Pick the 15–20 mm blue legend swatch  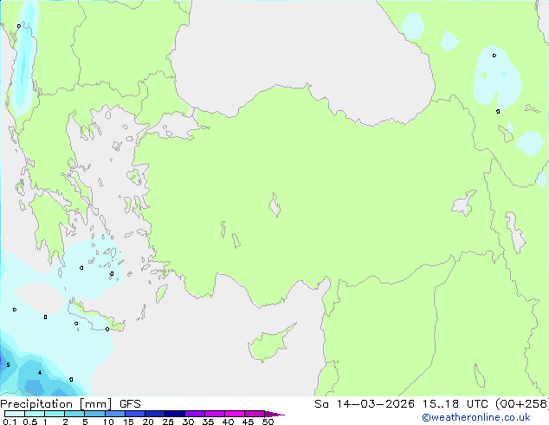tap(134, 414)
